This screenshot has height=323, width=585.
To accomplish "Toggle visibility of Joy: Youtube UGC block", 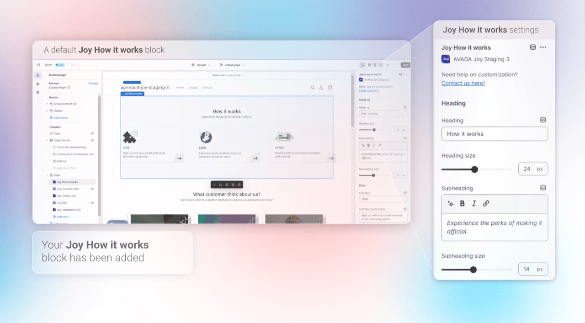I will tap(92, 189).
